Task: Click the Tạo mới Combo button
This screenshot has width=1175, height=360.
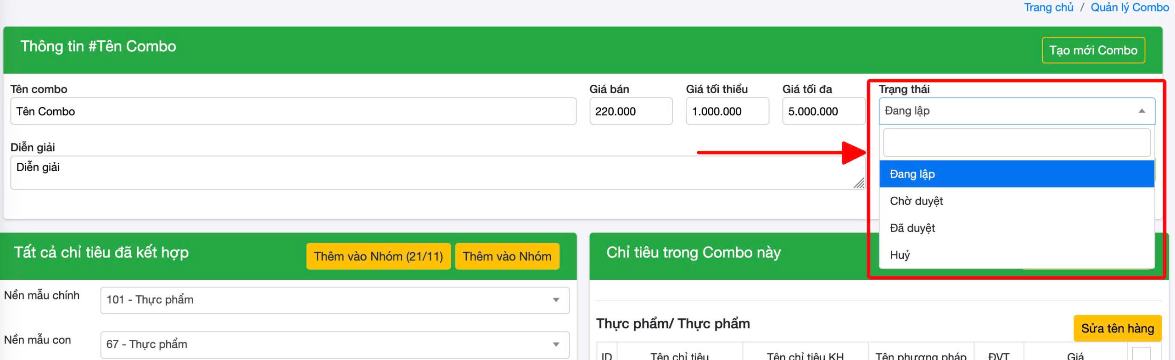Action: [1093, 50]
